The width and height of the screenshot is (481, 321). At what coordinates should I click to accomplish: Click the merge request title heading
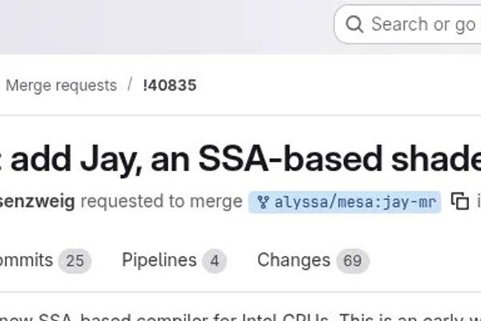tap(240, 157)
